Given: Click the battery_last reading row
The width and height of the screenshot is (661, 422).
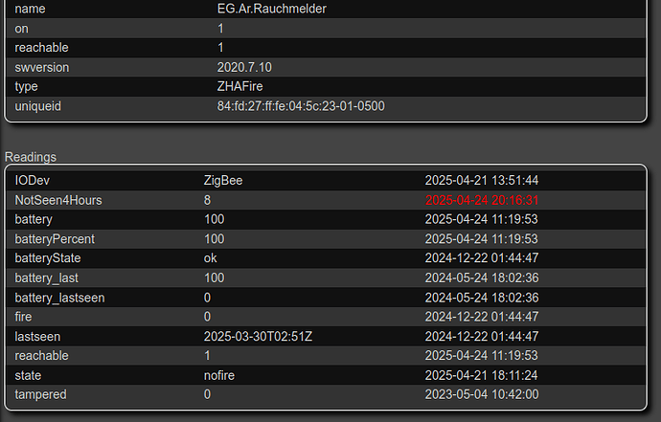Looking at the screenshot, I should click(x=326, y=278).
